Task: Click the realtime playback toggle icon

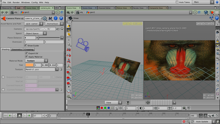Action: [206, 116]
